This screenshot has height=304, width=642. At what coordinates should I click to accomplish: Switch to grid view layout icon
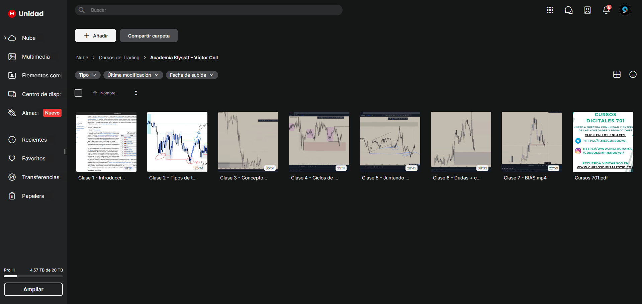pos(617,74)
